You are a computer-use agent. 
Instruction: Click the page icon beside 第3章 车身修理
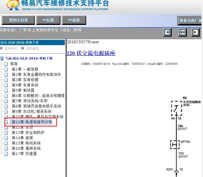coord(6,80)
